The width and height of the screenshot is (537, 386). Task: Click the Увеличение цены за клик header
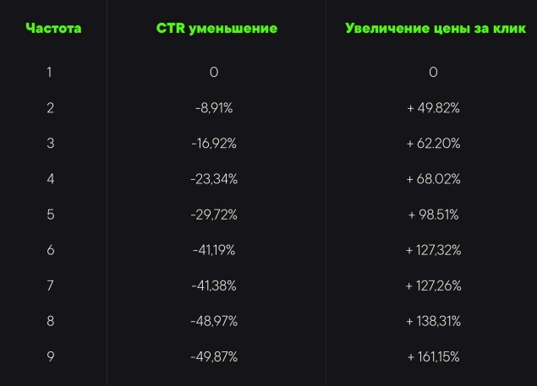436,29
